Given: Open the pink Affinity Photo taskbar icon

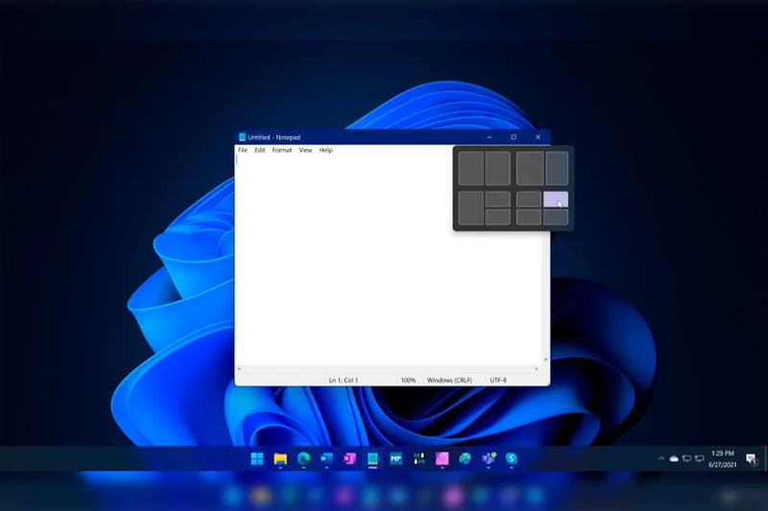Looking at the screenshot, I should coord(443,458).
